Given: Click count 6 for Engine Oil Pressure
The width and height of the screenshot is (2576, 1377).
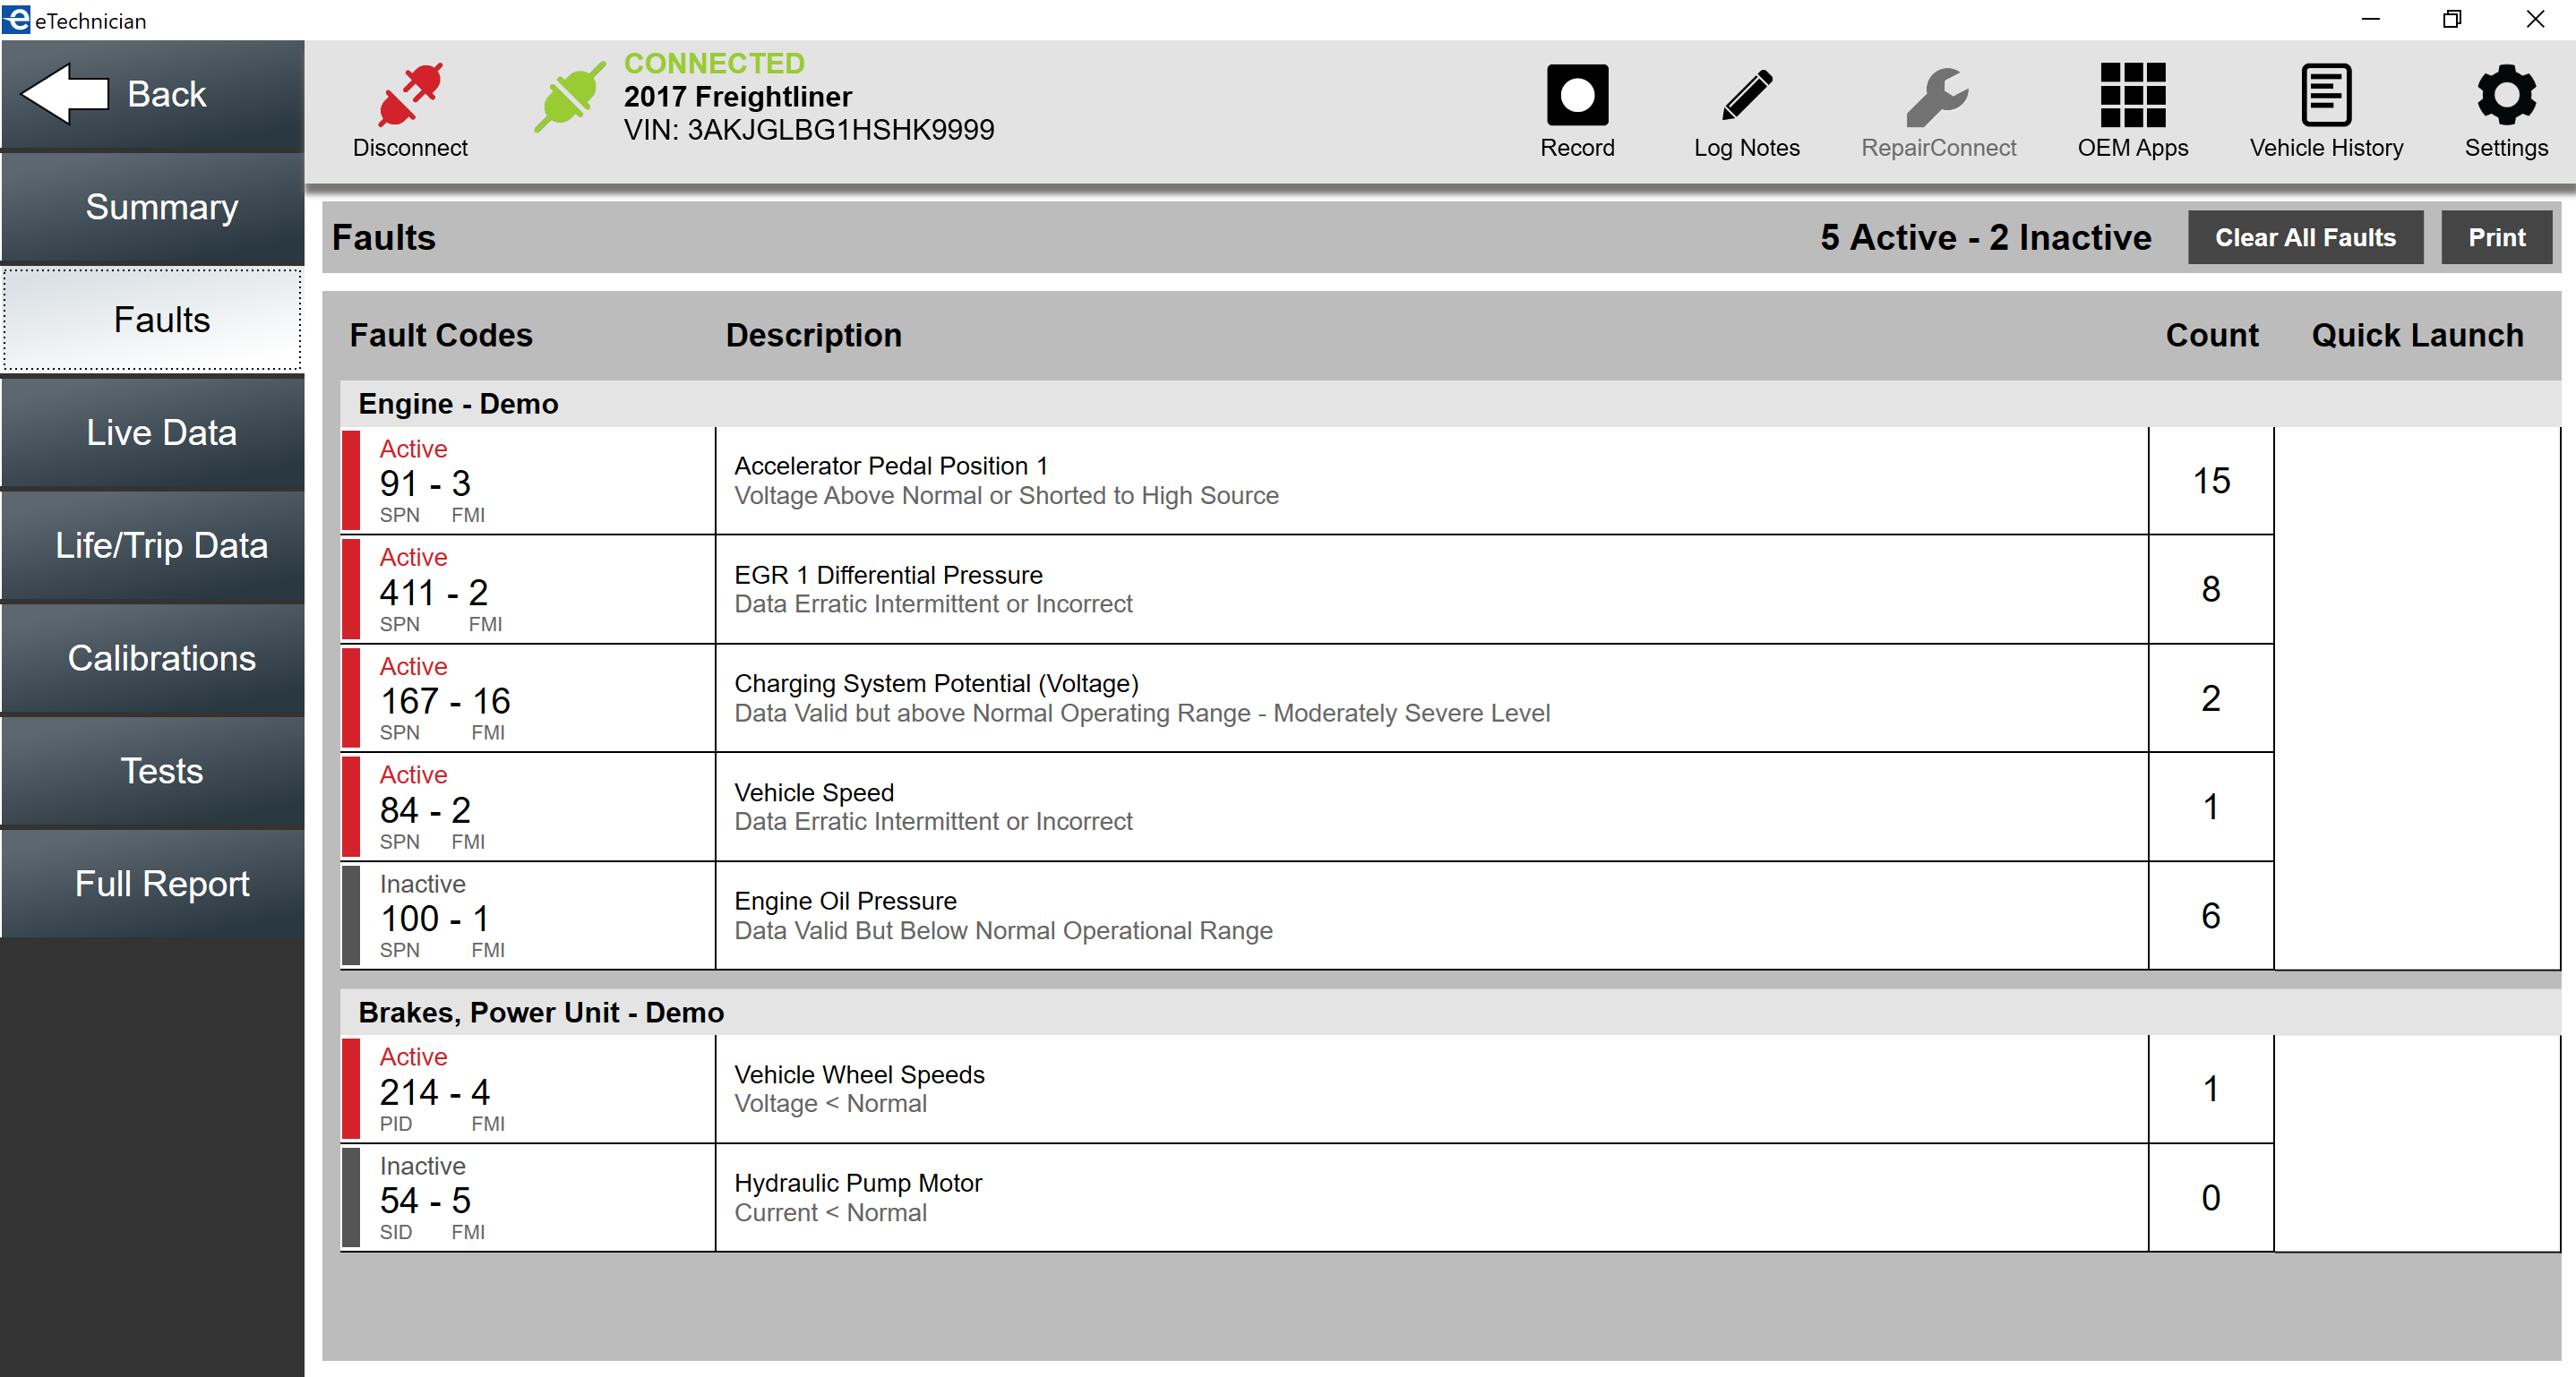Looking at the screenshot, I should [2211, 918].
